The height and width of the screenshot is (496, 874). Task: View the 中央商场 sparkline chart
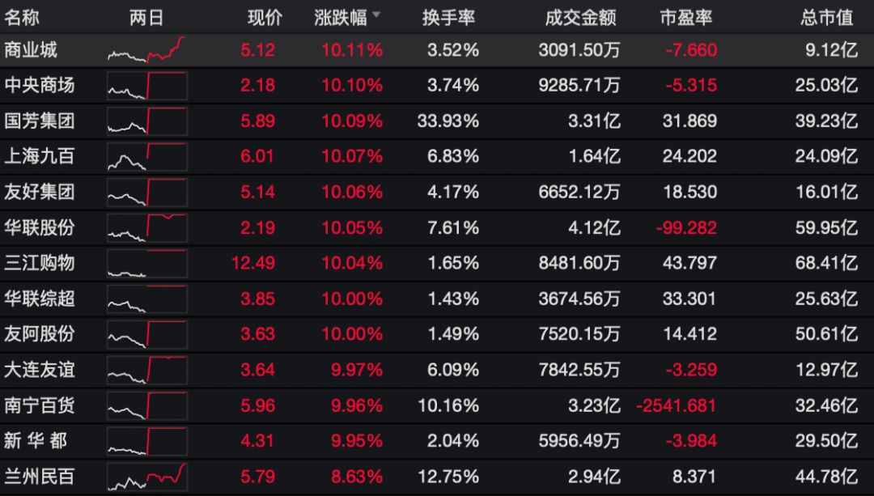click(x=146, y=85)
